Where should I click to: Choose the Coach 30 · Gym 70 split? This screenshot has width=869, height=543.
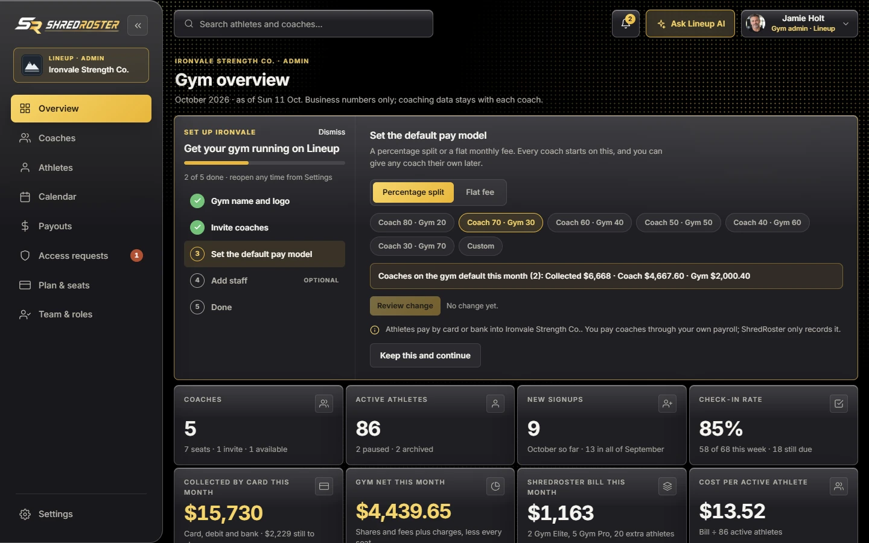[412, 246]
